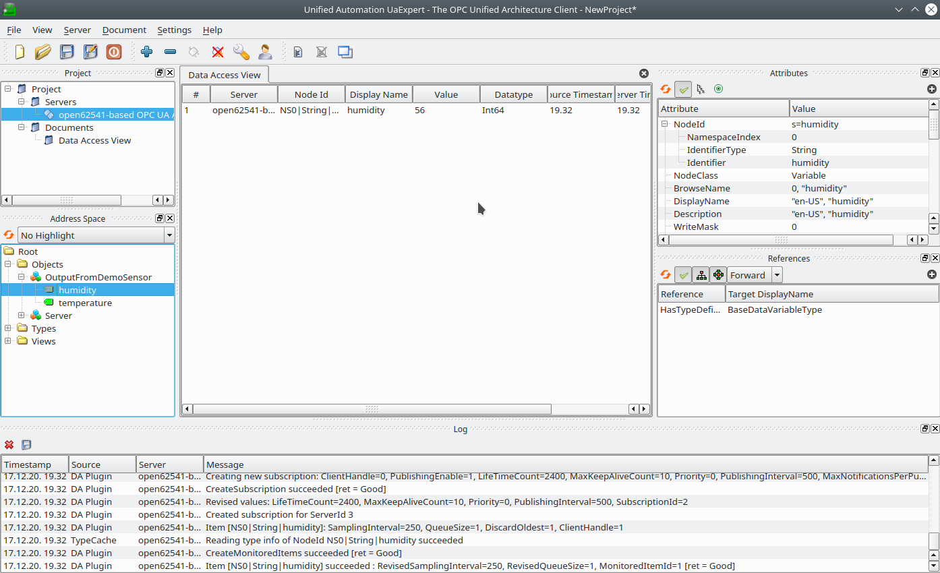Image resolution: width=940 pixels, height=573 pixels.
Task: Click the Remove Server minus icon
Action: click(x=170, y=52)
